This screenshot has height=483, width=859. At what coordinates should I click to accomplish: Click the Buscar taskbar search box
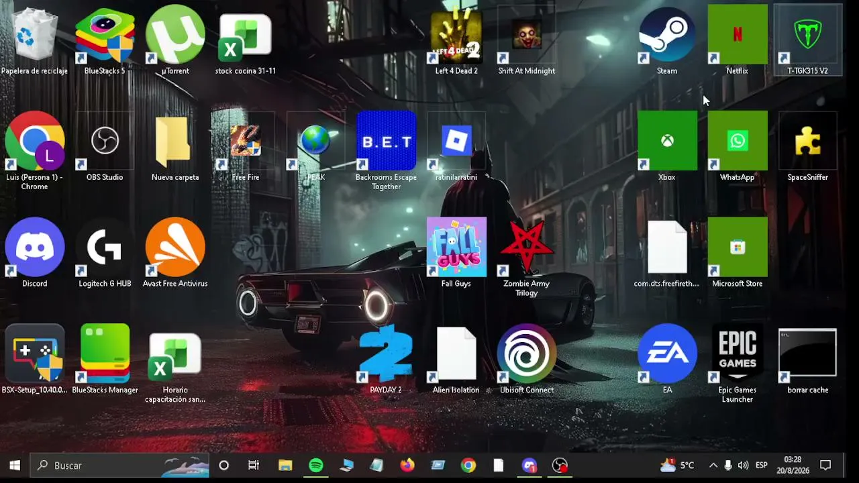(x=120, y=466)
